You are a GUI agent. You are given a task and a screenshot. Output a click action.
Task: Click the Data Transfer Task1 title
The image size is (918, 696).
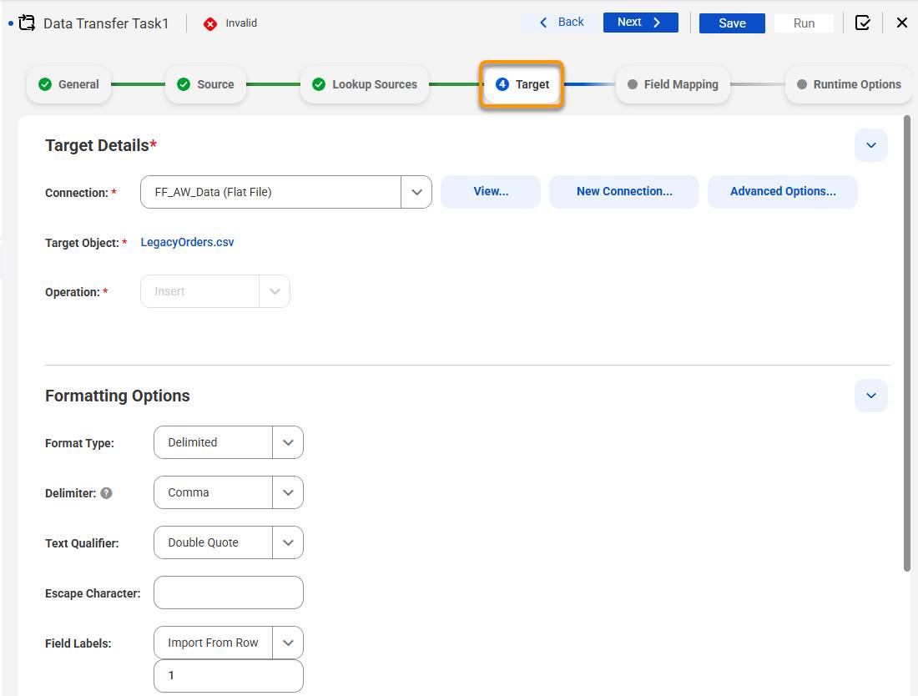106,23
